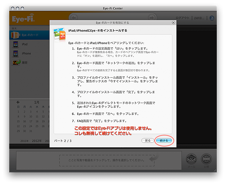Open 履歴 (history) in the sidebar
Viewport: 226px width, 185px height.
click(x=29, y=63)
